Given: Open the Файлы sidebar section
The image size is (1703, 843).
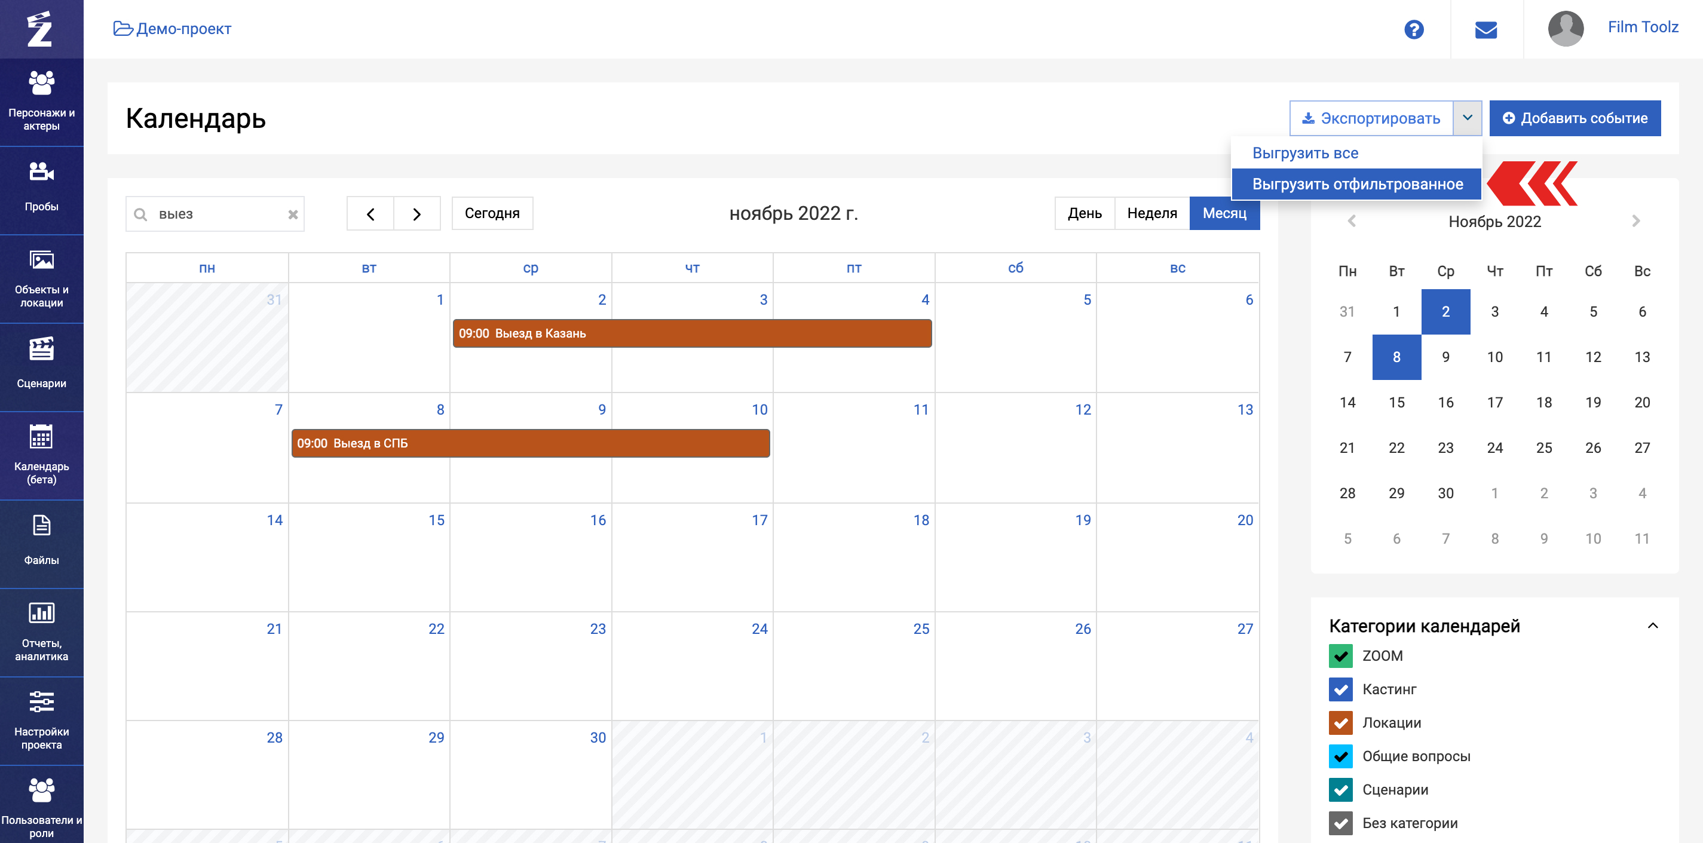Looking at the screenshot, I should pos(42,544).
